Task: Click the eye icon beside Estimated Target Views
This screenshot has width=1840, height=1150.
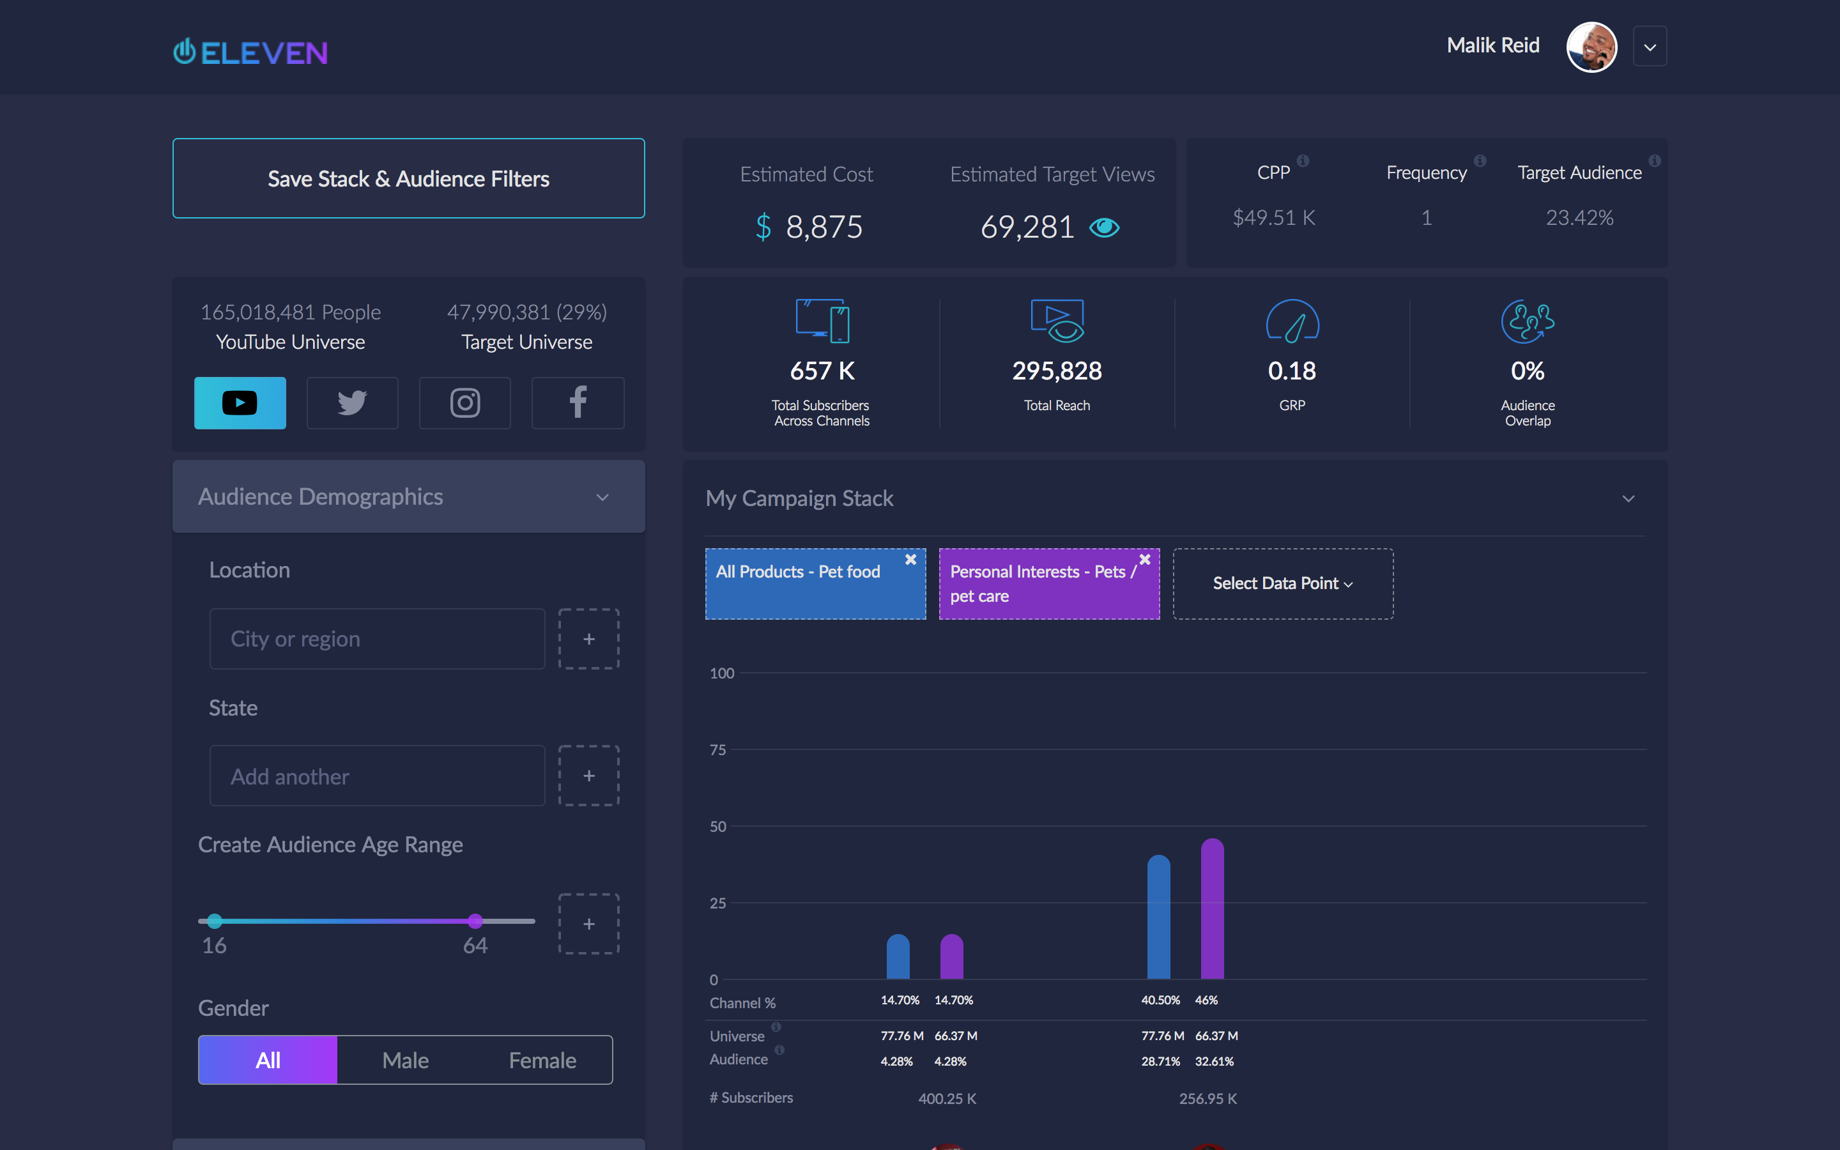Action: 1104,227
